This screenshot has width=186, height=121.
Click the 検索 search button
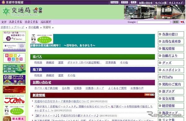[175, 22]
